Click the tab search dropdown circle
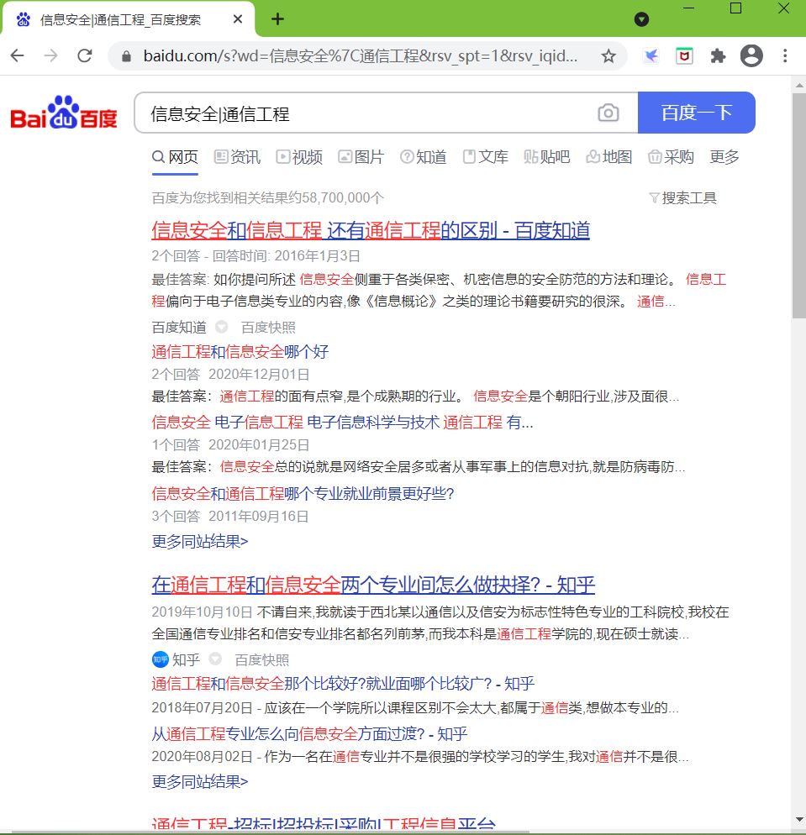The width and height of the screenshot is (806, 835). tap(642, 19)
